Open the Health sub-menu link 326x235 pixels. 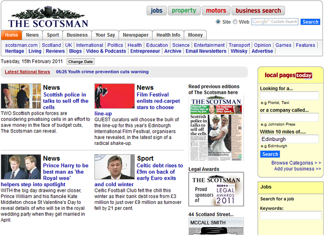click(x=135, y=45)
